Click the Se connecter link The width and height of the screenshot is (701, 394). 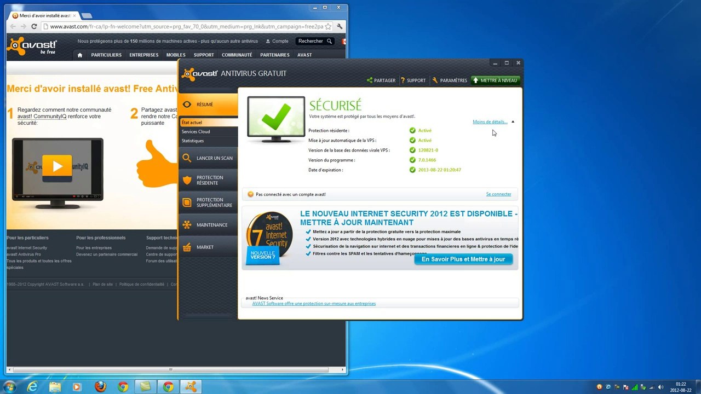point(498,194)
